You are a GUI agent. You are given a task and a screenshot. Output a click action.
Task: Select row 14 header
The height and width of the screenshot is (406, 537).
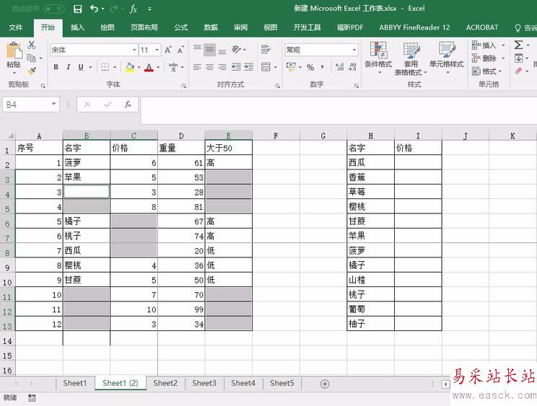[x=7, y=341]
